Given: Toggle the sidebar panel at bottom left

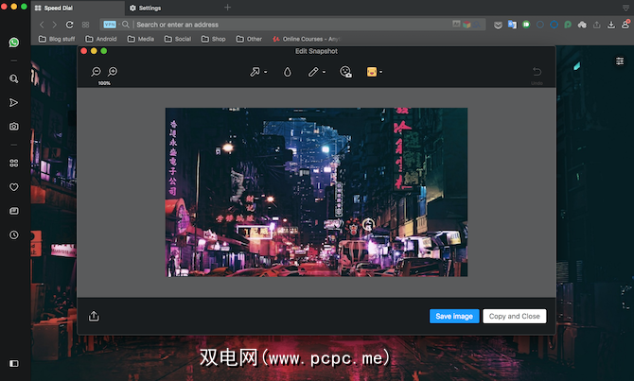Looking at the screenshot, I should [14, 363].
